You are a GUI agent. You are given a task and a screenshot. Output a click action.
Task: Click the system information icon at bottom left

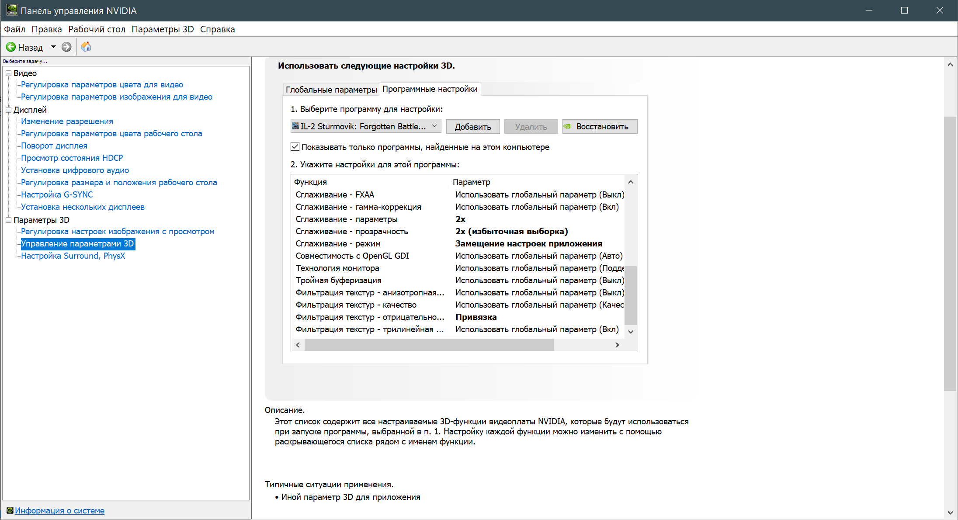[10, 510]
